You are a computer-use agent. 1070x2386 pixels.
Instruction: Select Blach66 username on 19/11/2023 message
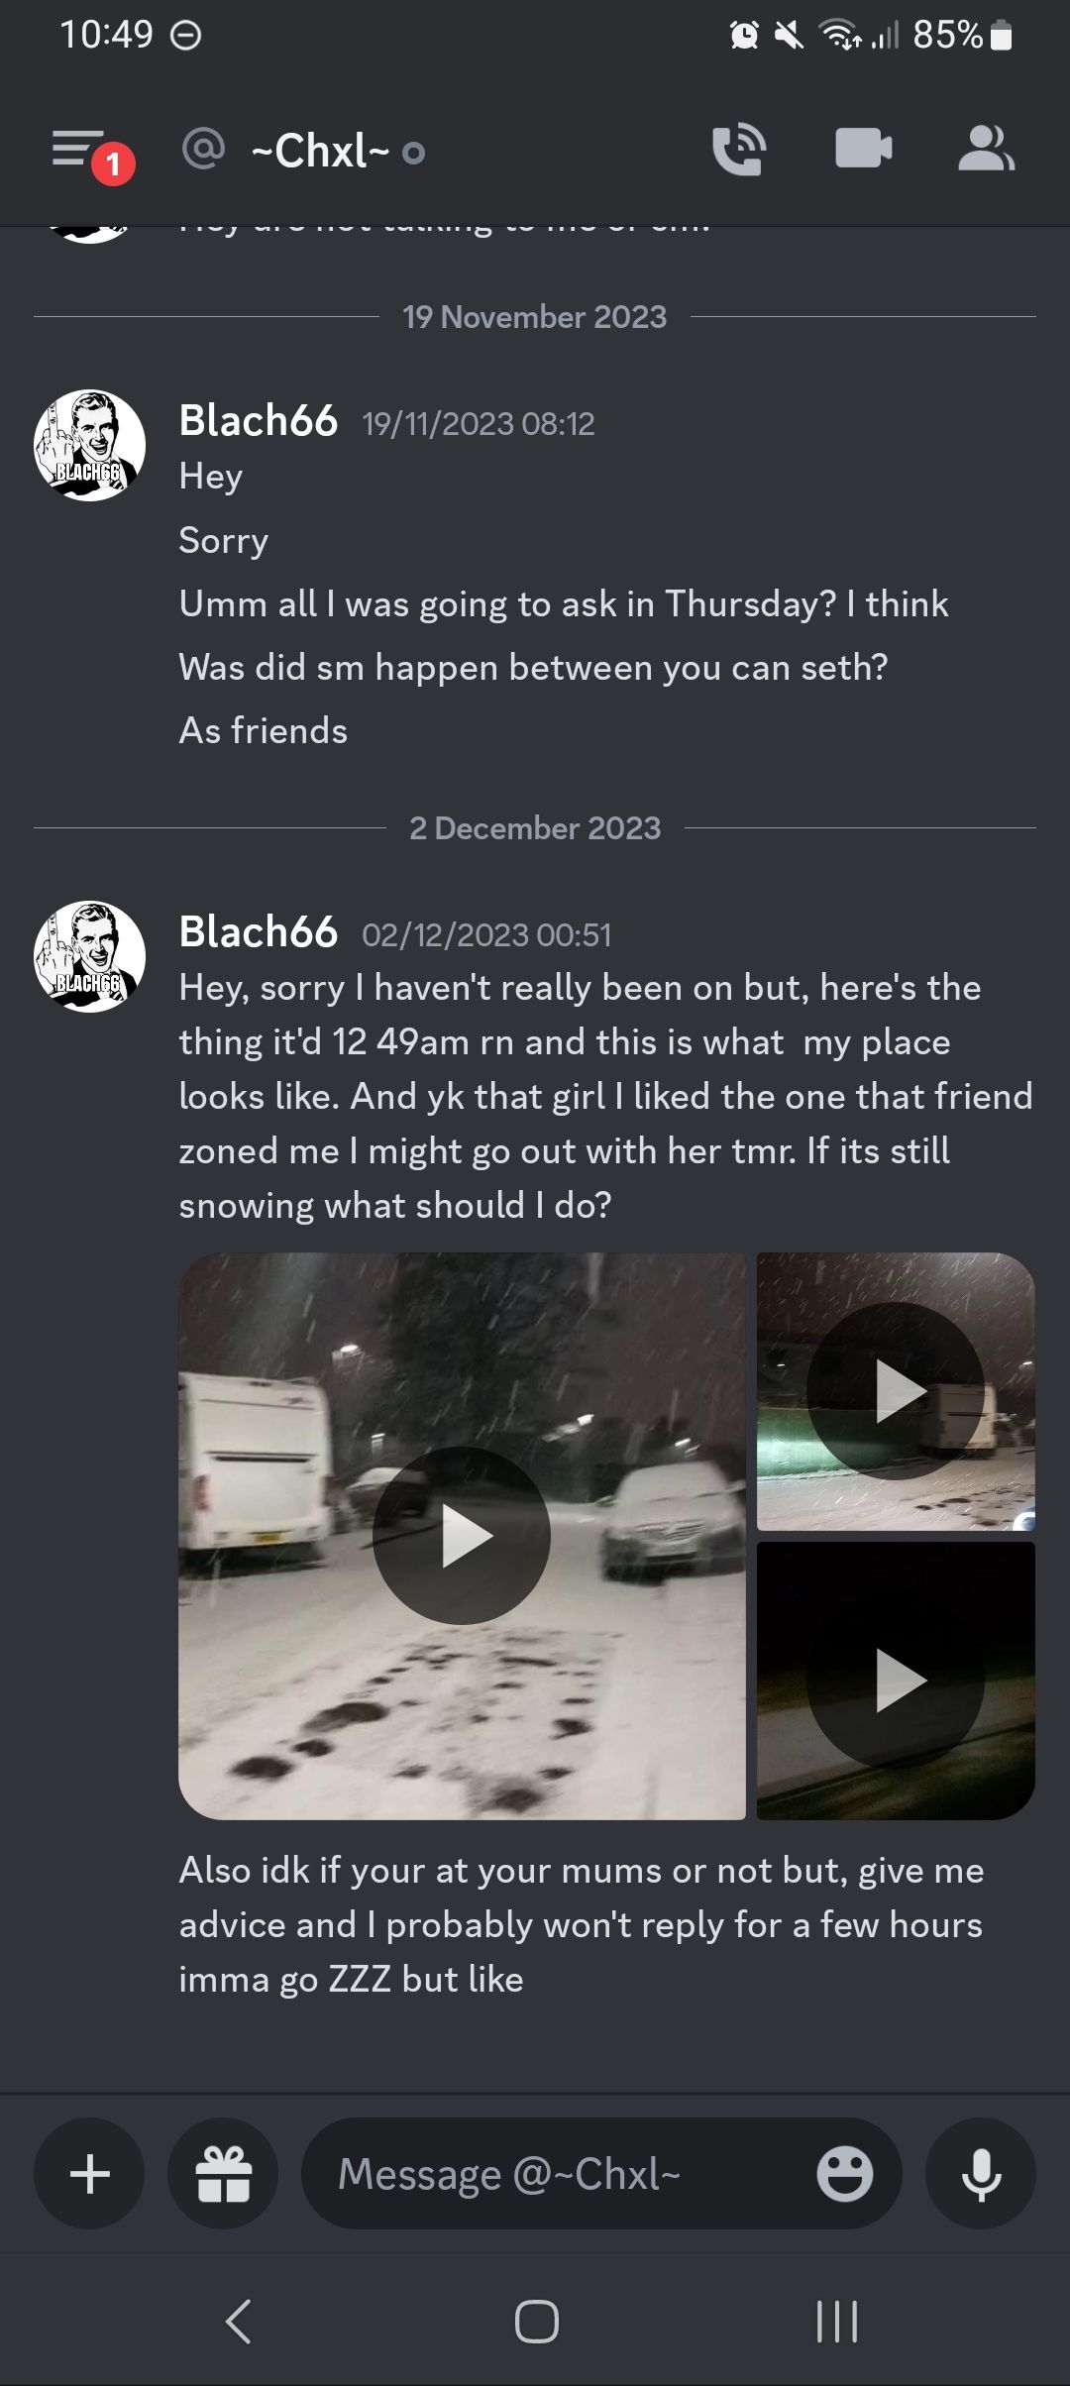point(259,421)
